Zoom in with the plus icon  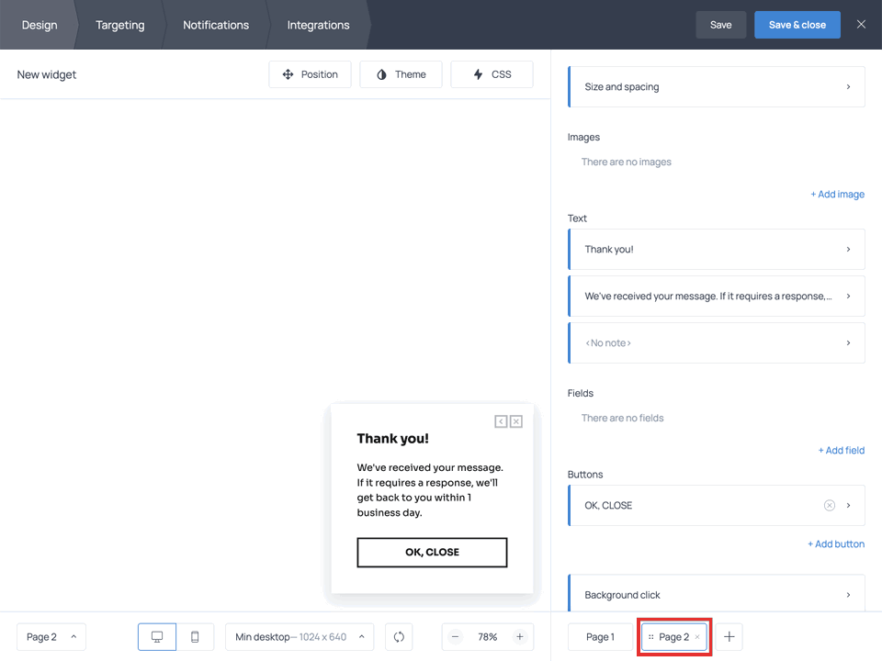[x=519, y=637]
